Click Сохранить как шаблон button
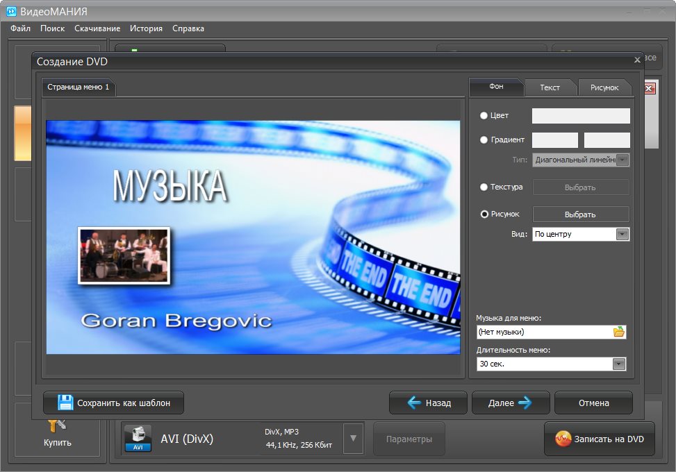 [113, 403]
